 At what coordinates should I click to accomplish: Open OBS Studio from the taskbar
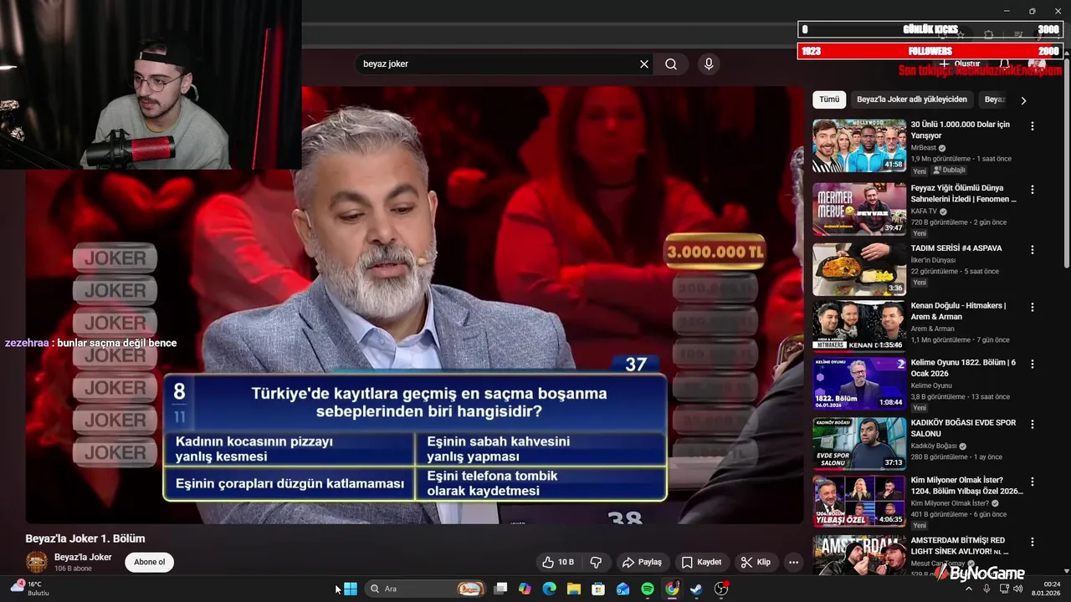(x=721, y=589)
